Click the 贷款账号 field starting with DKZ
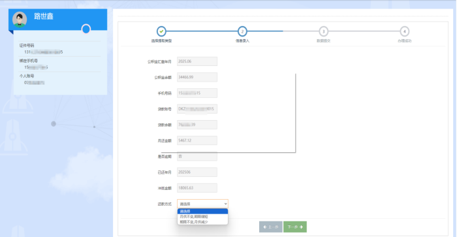This screenshot has width=457, height=237. (x=197, y=109)
